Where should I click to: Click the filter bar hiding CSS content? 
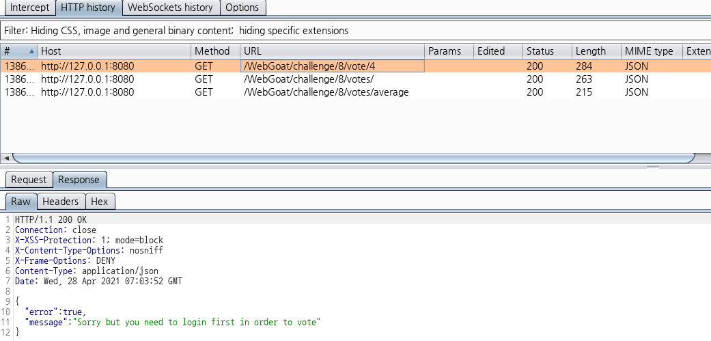(x=176, y=31)
